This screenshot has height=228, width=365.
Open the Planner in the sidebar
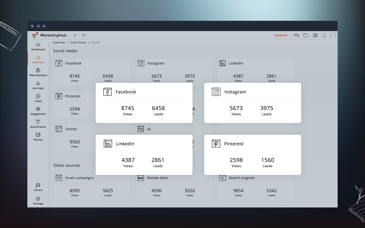tap(38, 136)
